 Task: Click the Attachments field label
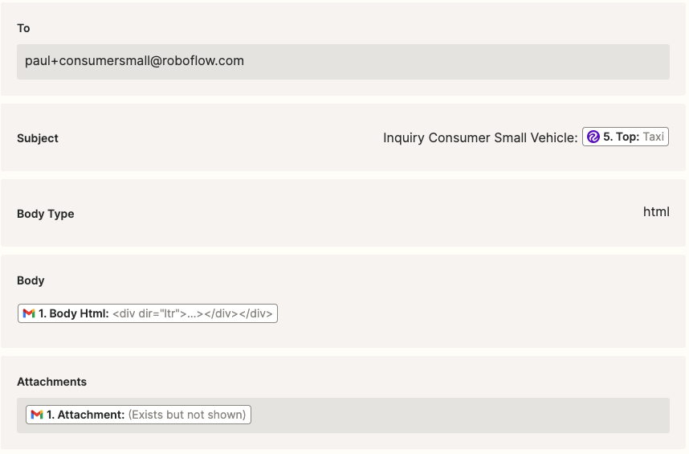[52, 382]
